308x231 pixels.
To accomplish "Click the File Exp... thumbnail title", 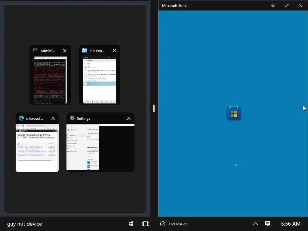I will 97,51.
